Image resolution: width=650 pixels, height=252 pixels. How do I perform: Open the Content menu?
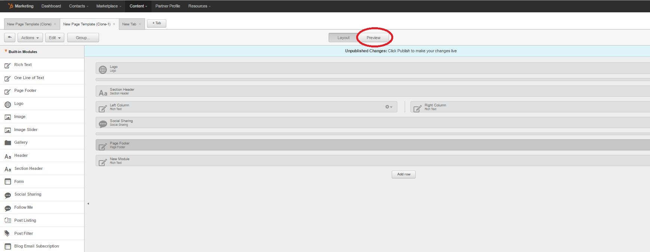point(138,6)
